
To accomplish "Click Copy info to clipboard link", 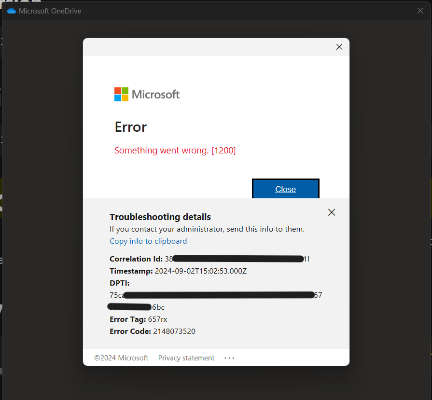I will click(148, 241).
